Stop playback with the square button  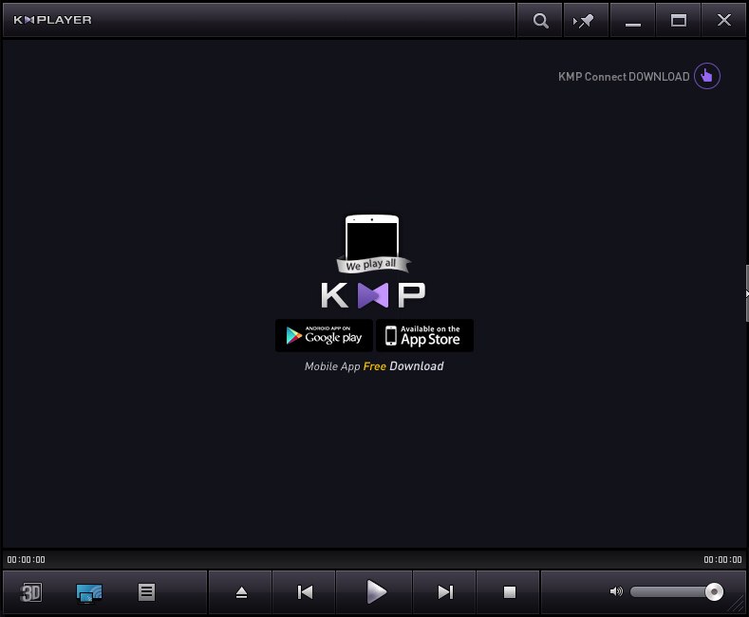(x=509, y=592)
